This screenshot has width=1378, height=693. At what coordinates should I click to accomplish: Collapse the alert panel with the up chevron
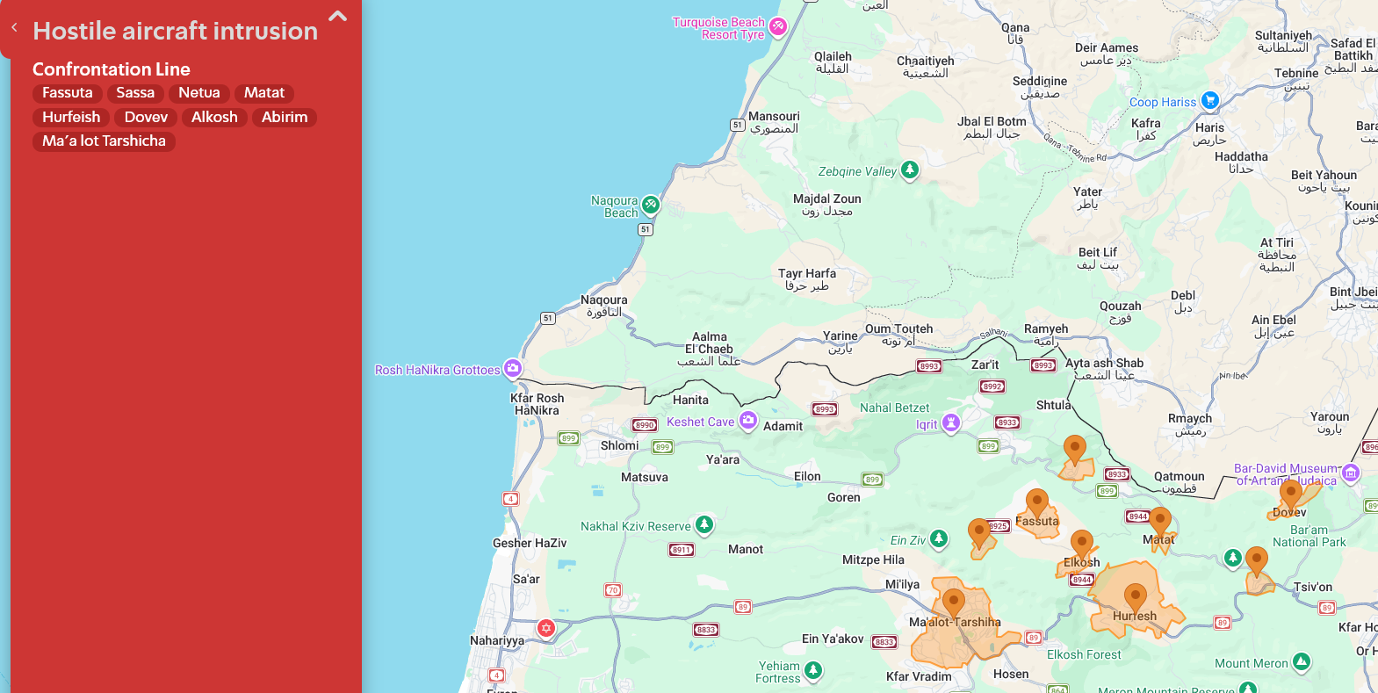click(337, 16)
